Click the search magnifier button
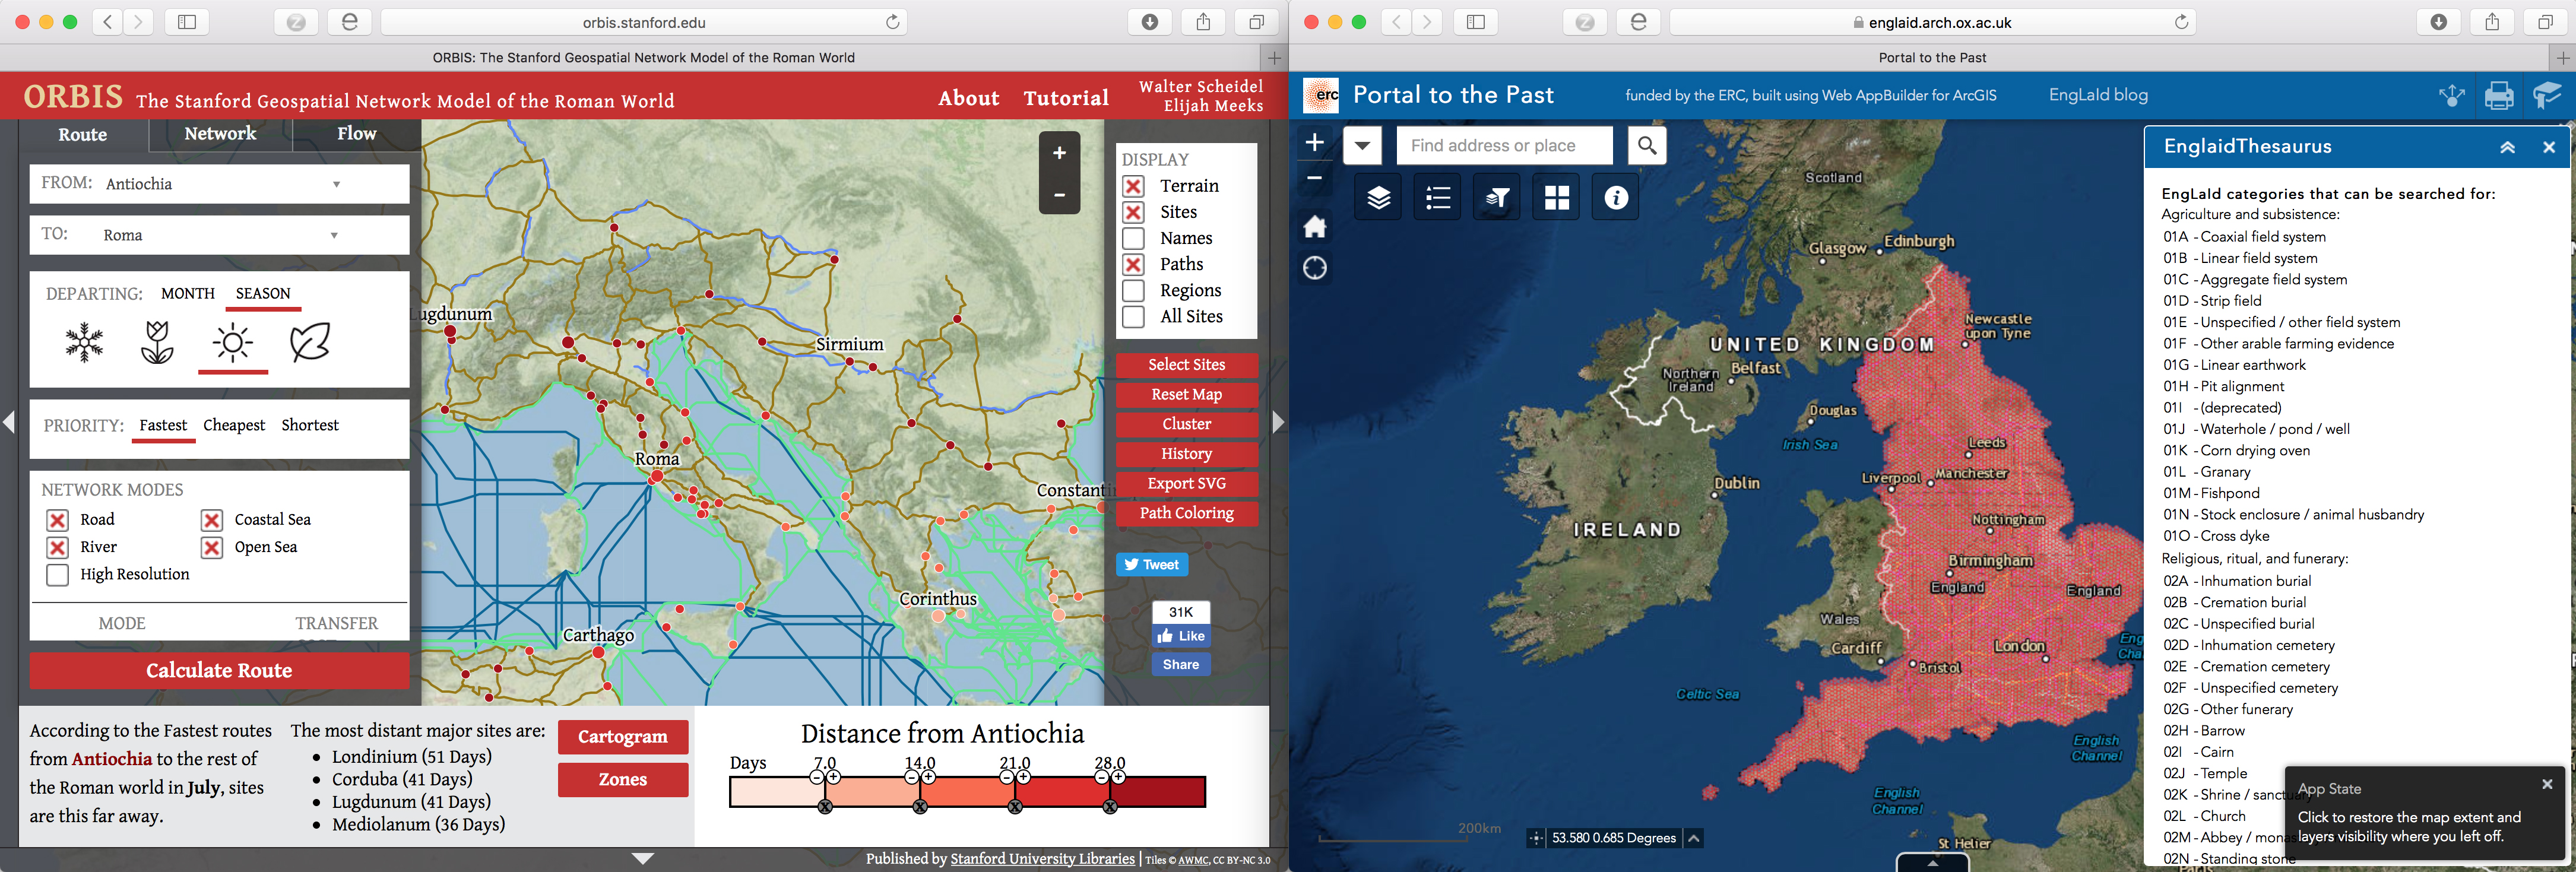The height and width of the screenshot is (872, 2576). 1647,146
